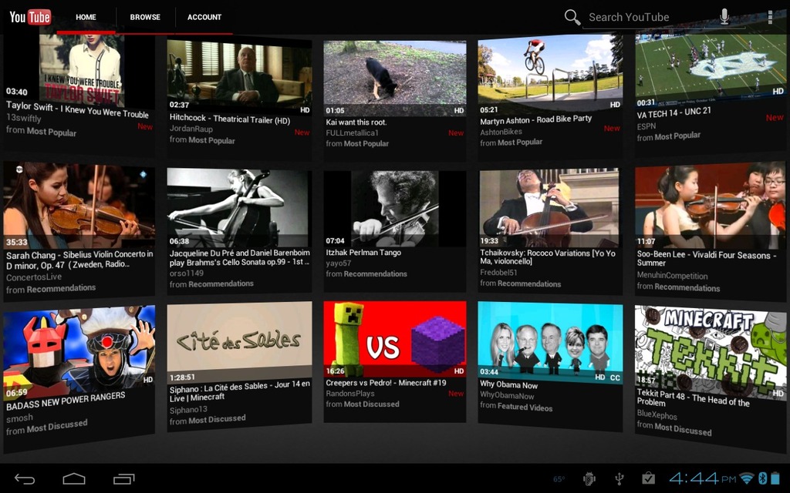Click title "Why Obama Now"
This screenshot has width=790, height=493.
[508, 385]
